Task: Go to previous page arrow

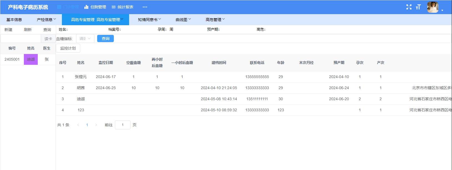Action: [x=78, y=125]
